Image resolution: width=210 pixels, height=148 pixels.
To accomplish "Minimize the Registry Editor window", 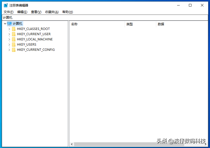I will (x=178, y=5).
